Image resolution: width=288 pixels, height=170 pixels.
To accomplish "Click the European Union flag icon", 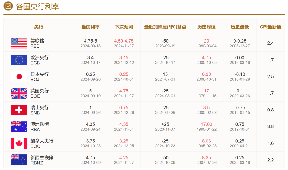I will pyautogui.click(x=19, y=60).
